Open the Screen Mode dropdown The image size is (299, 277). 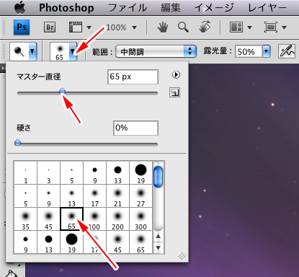[275, 27]
